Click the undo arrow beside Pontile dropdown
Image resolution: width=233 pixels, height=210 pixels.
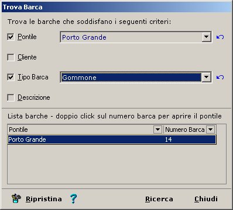point(220,37)
